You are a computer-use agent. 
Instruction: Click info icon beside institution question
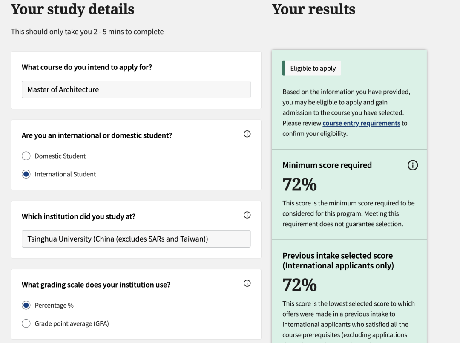tap(247, 215)
